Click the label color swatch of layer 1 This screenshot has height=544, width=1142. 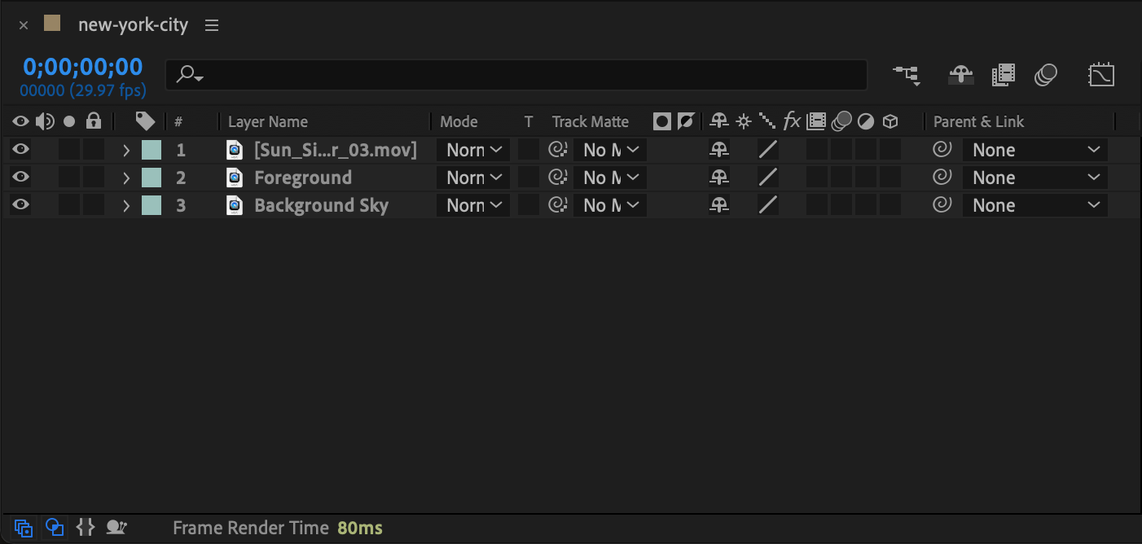click(152, 150)
